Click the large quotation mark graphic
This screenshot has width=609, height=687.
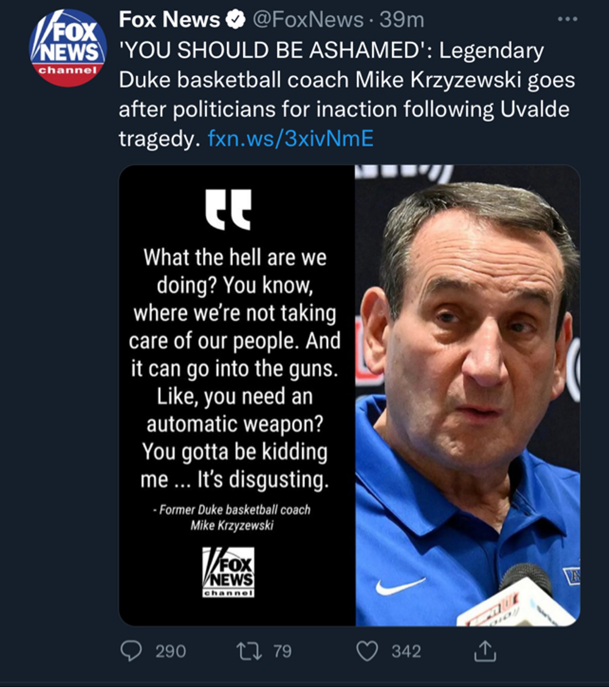[229, 209]
